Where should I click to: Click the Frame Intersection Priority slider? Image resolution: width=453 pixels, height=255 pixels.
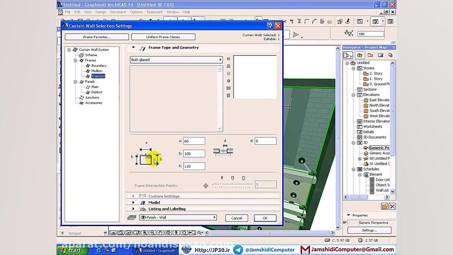pyautogui.click(x=232, y=185)
